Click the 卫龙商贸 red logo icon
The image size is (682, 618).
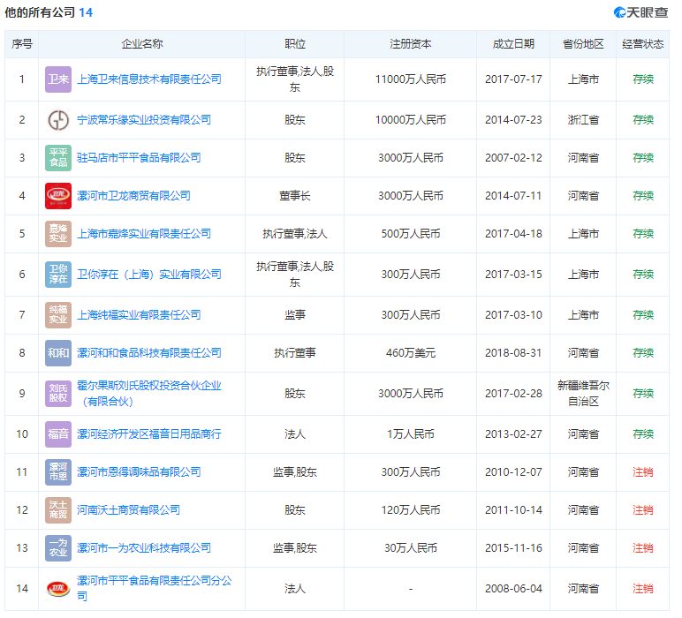pyautogui.click(x=58, y=196)
